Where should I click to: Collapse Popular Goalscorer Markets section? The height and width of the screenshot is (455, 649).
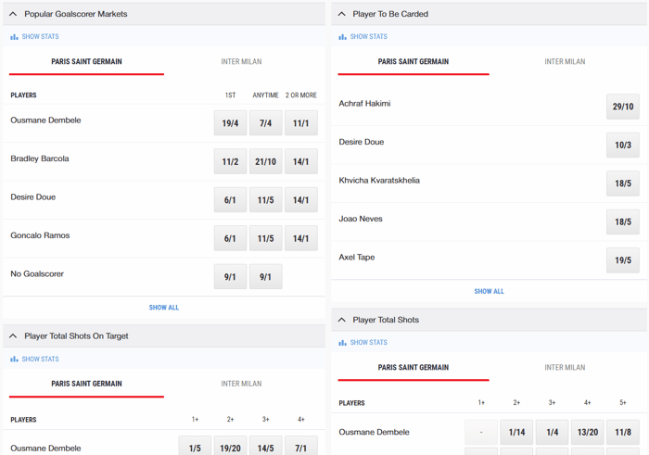click(13, 14)
